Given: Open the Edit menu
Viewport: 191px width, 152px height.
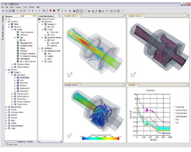Looking at the screenshot, I should [x=7, y=7].
